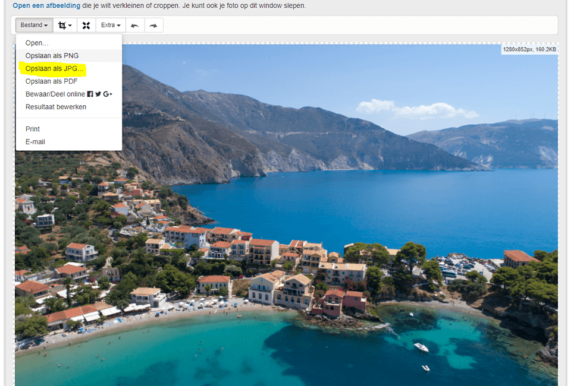580x386 pixels.
Task: Pick the highlighted Opslaan als JPG... option
Action: tap(54, 69)
